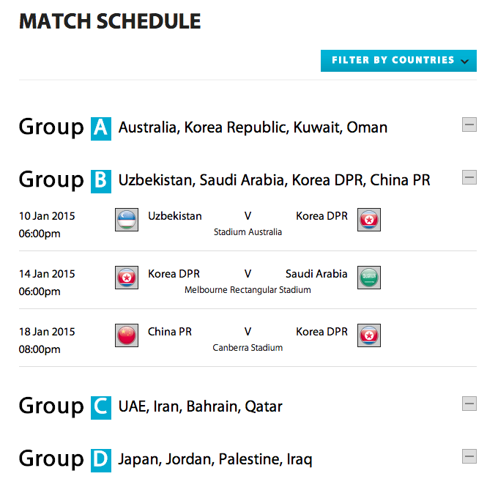The height and width of the screenshot is (479, 487).
Task: Click the Group A letter badge
Action: pyautogui.click(x=101, y=129)
